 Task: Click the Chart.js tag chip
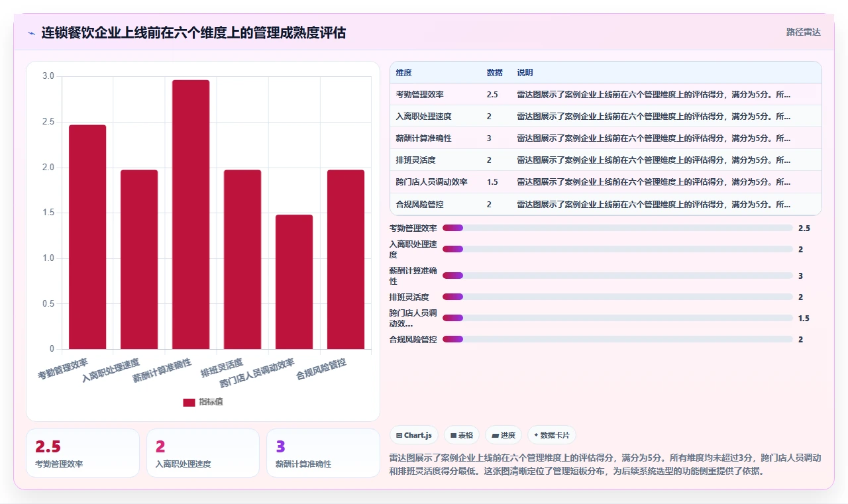414,435
